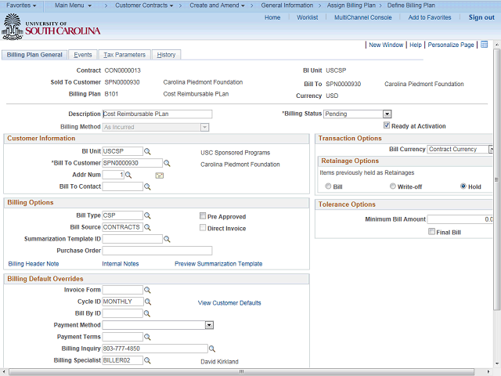Screen dimensions: 501x376
Task: Expand the Favorites menu
Action: (x=21, y=5)
